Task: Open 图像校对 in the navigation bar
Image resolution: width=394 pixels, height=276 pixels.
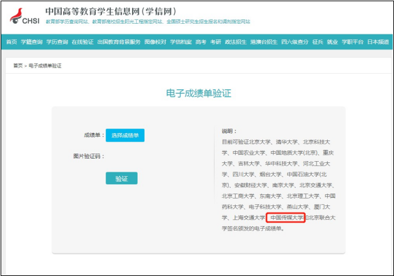Action: [155, 42]
